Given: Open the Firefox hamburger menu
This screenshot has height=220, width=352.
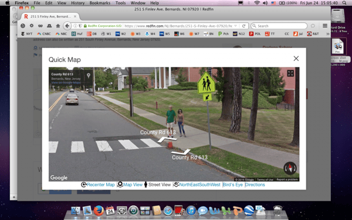Looking at the screenshot, I should click(x=325, y=26).
